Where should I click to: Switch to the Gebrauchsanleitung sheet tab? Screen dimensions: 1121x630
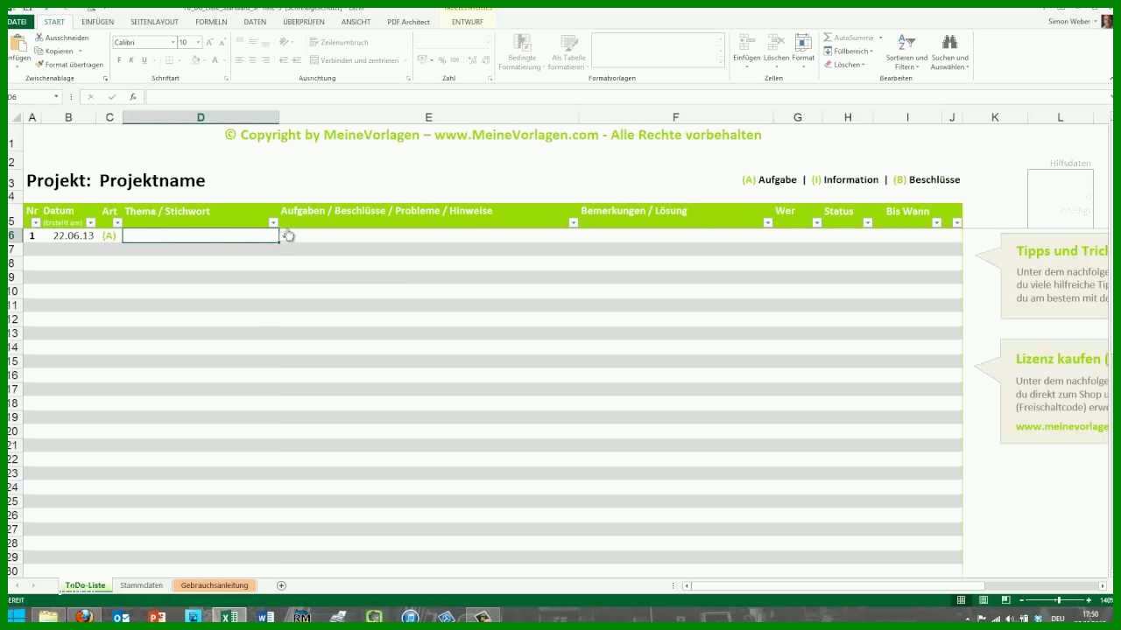coord(215,585)
